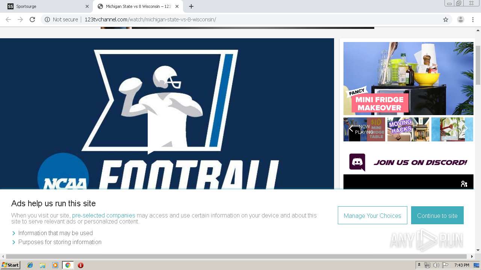Click the horizontal scrollbar left arrow
The height and width of the screenshot is (270, 481).
3,256
